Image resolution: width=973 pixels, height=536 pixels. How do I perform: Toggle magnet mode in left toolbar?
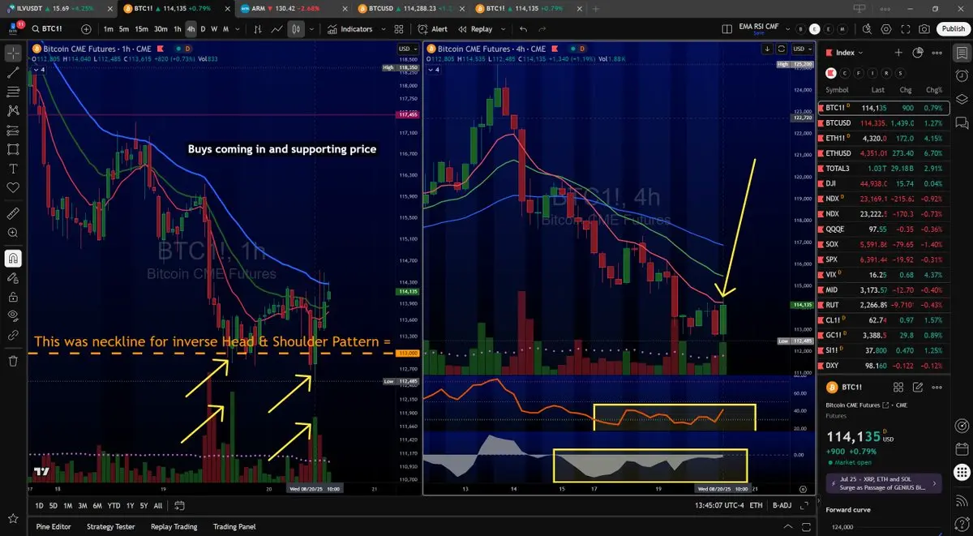point(13,258)
